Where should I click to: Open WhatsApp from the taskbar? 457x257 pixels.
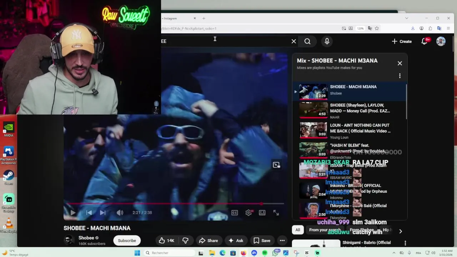coord(275,253)
